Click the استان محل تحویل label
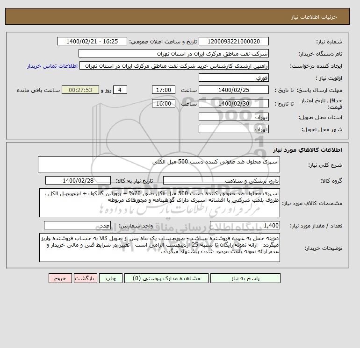This screenshot has height=348, width=360. tap(320, 117)
